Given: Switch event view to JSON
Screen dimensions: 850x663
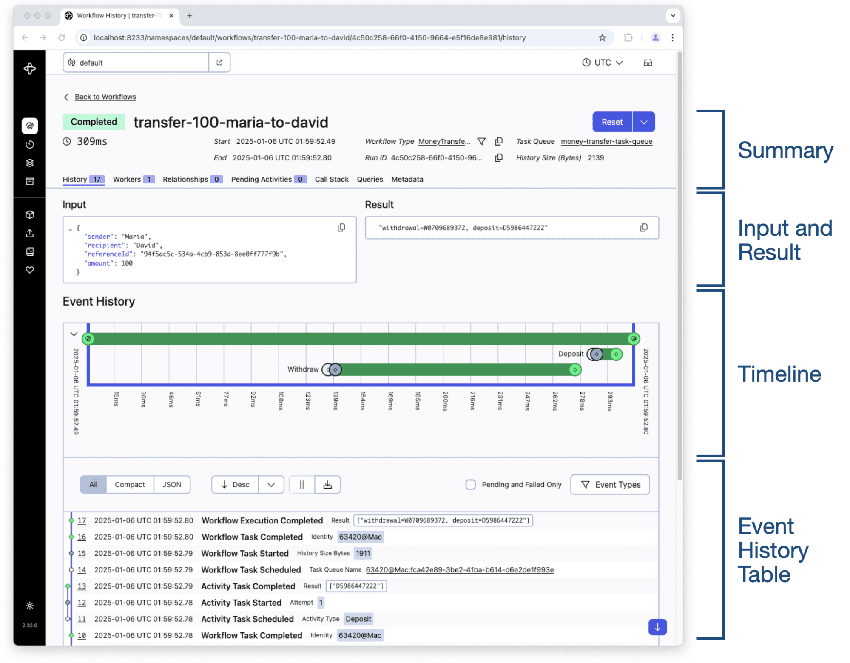Looking at the screenshot, I should (172, 485).
